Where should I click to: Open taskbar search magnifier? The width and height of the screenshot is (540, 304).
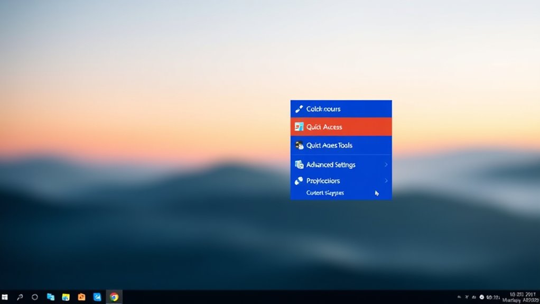20,297
